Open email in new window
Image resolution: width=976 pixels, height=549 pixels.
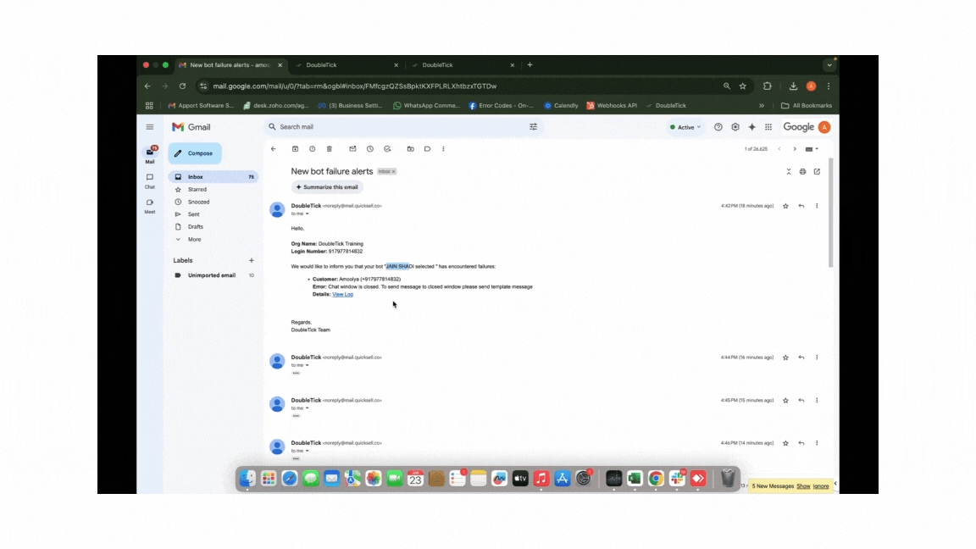pos(817,171)
